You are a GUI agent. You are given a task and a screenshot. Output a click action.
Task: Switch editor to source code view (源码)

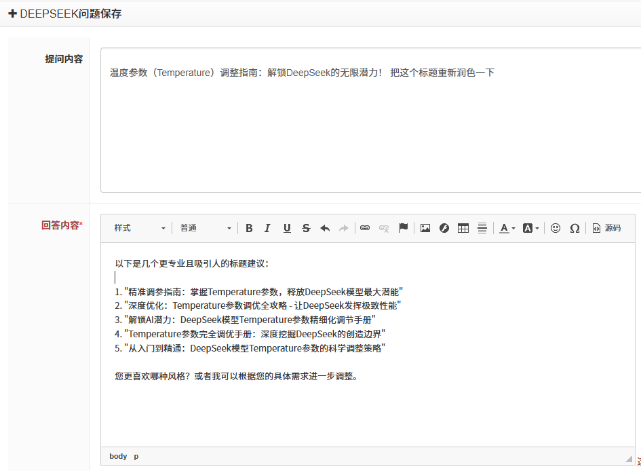[606, 228]
